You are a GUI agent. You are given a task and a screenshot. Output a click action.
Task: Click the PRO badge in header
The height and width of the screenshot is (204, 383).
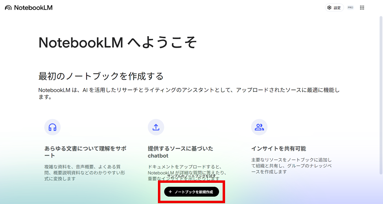[350, 8]
